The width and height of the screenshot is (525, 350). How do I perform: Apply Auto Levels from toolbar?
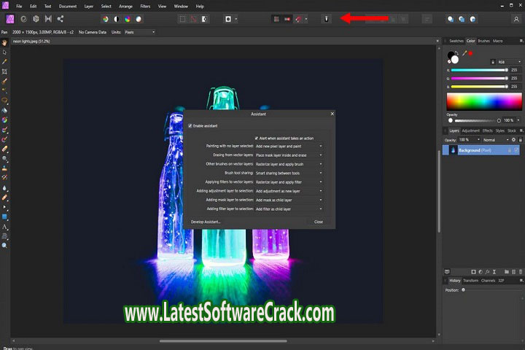pyautogui.click(x=106, y=19)
